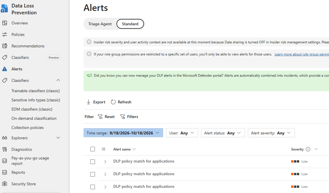The height and width of the screenshot is (193, 329).
Task: Switch to the Triage Agent view
Action: [x=100, y=24]
